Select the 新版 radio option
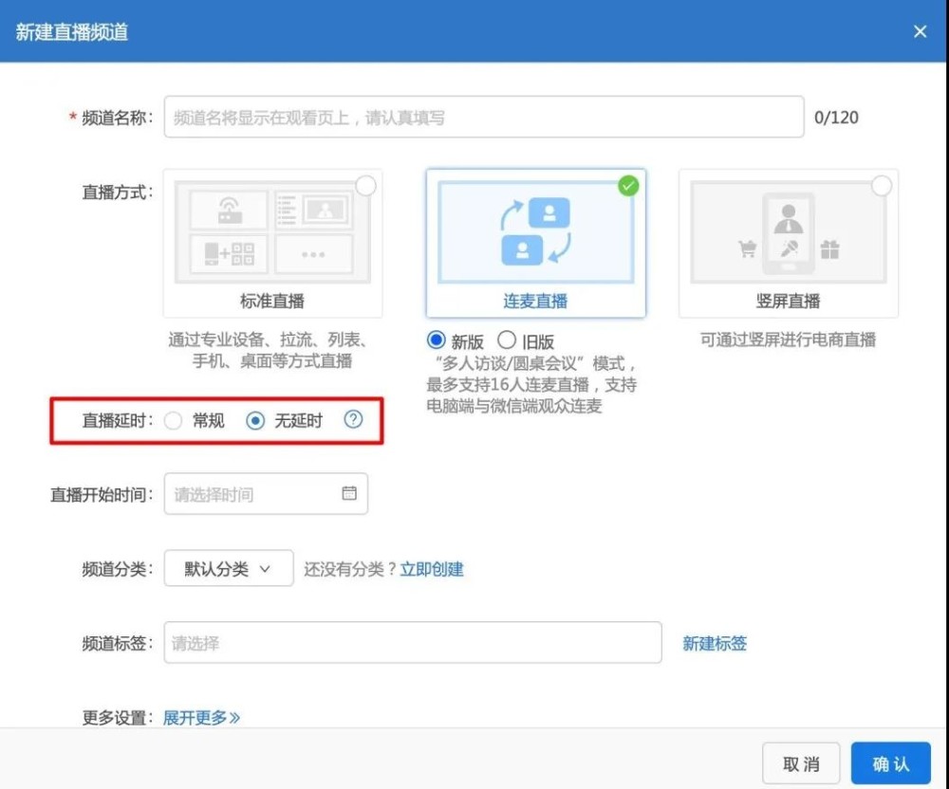949x789 pixels. 436,340
